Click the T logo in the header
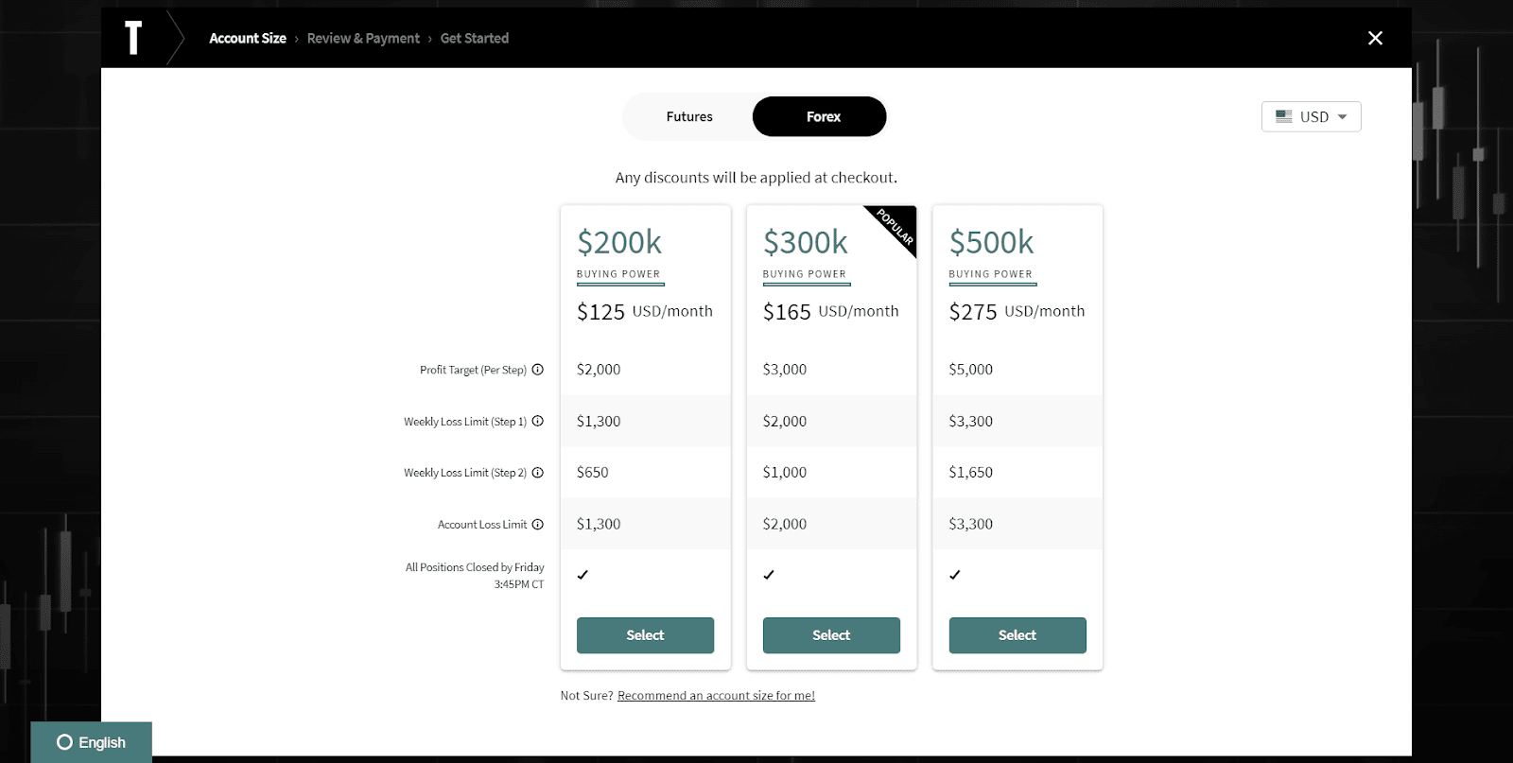1513x763 pixels. tap(133, 38)
